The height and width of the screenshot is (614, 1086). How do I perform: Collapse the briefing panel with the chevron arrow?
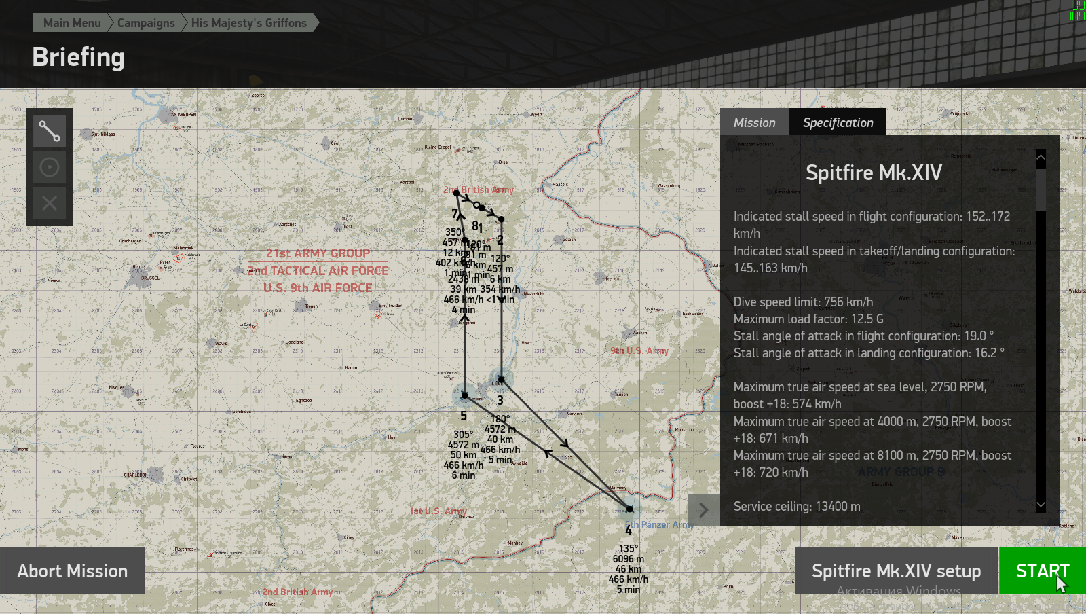(704, 510)
